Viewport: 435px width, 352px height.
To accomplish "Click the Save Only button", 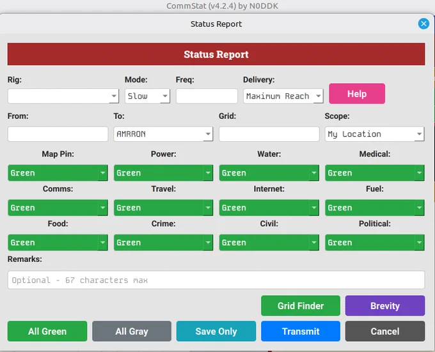I will pos(216,331).
